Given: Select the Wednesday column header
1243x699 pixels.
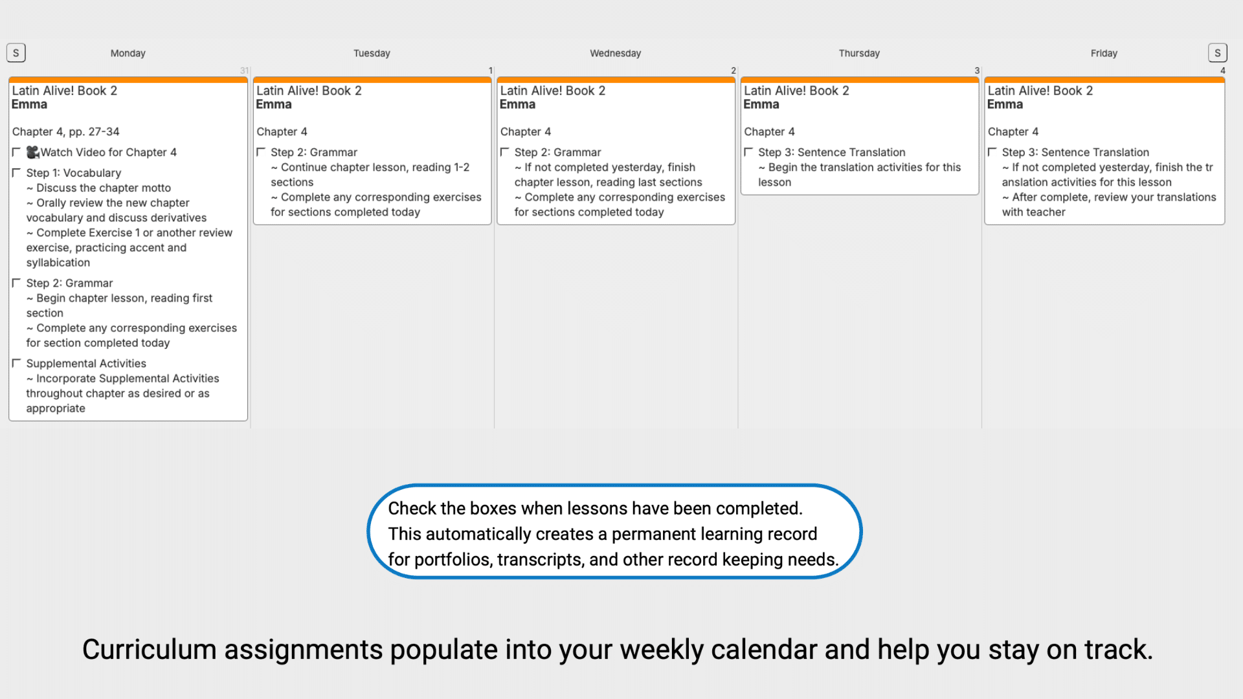Looking at the screenshot, I should coord(615,53).
